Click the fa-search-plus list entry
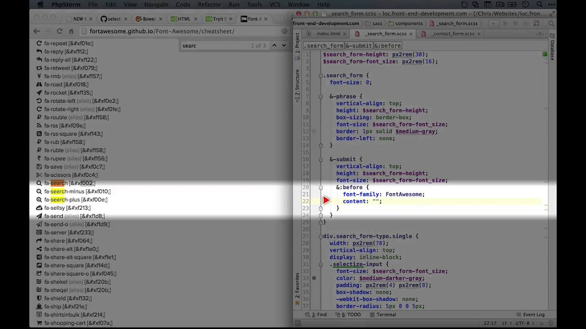Viewport: 586px width, 329px height. (x=72, y=200)
